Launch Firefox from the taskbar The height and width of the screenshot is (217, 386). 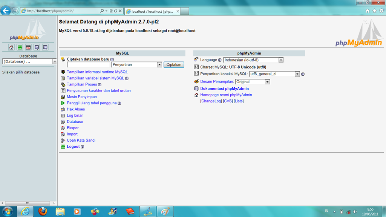pos(43,211)
